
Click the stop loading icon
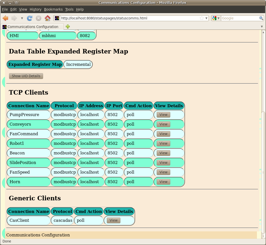click(38, 18)
